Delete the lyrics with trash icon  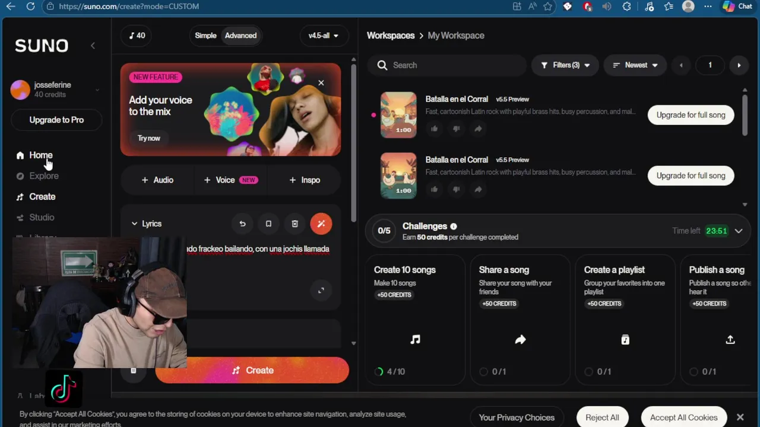pyautogui.click(x=294, y=224)
